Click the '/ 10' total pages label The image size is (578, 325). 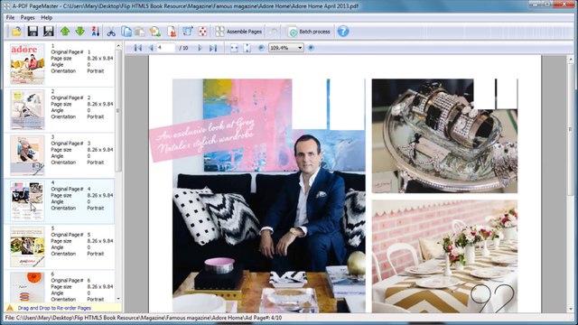[x=183, y=48]
